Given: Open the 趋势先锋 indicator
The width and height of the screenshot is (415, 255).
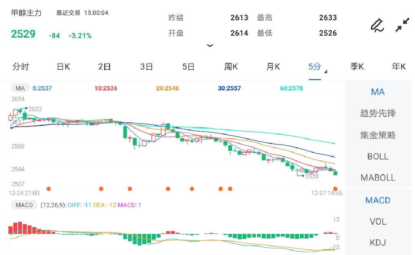Looking at the screenshot, I should coord(378,114).
